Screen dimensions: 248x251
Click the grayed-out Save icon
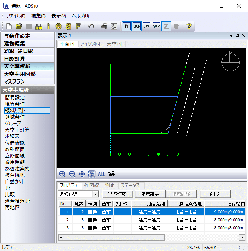point(29,26)
